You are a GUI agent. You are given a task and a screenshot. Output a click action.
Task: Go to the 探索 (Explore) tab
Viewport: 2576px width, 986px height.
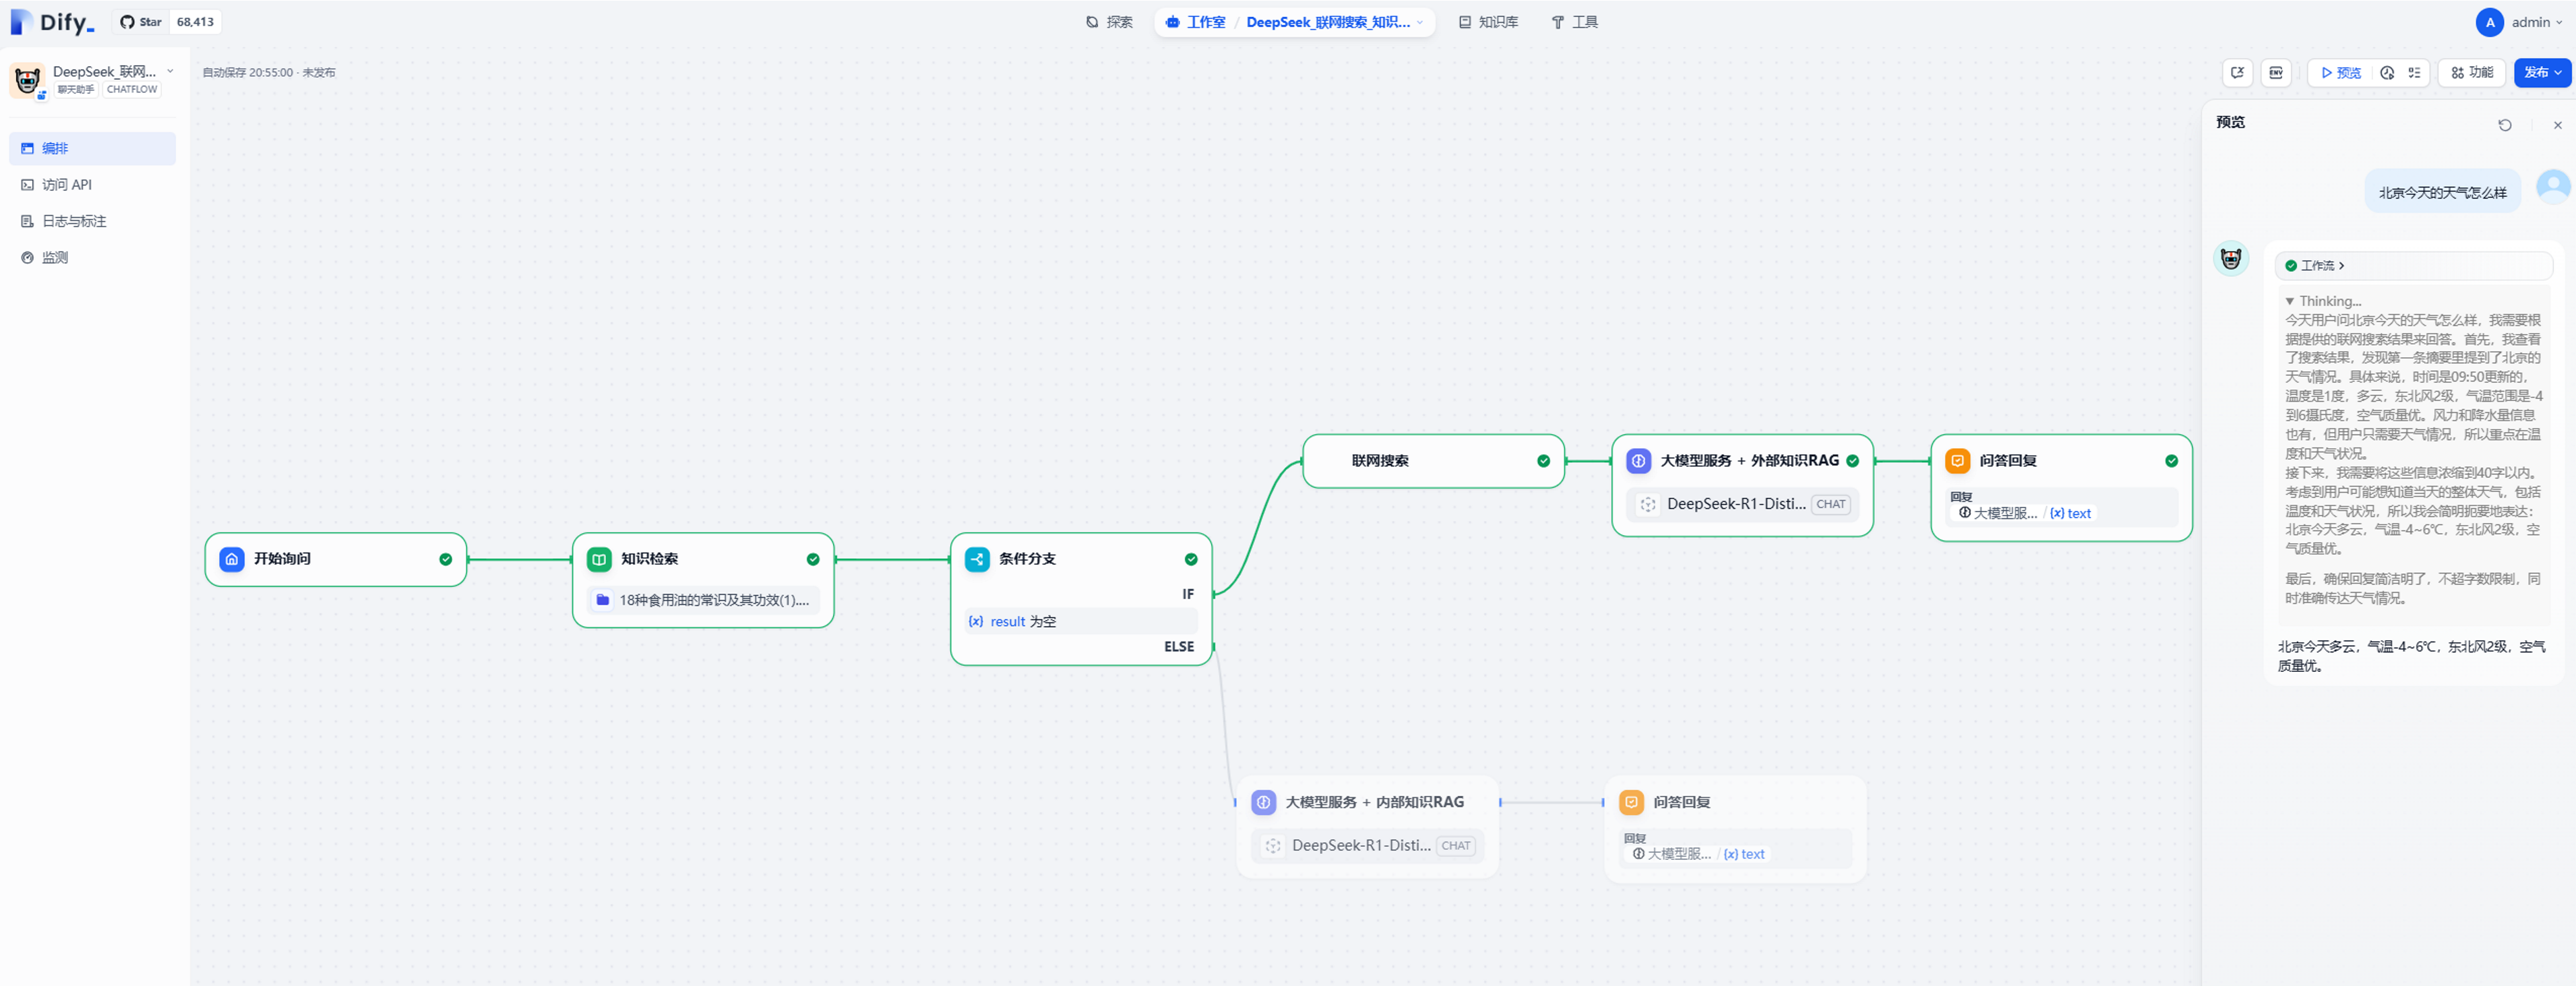click(x=1110, y=22)
